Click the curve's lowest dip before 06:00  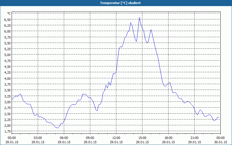58,128
